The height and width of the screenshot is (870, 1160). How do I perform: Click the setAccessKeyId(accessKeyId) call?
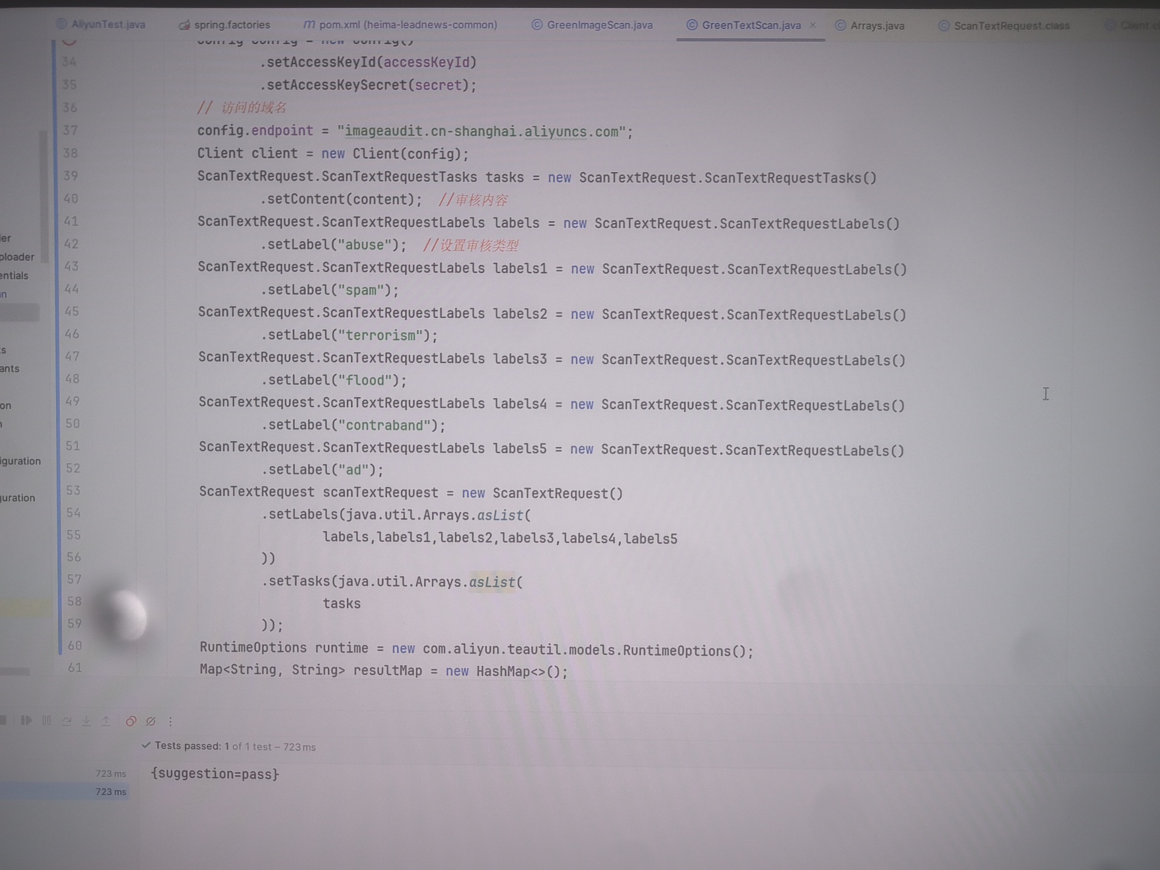368,62
